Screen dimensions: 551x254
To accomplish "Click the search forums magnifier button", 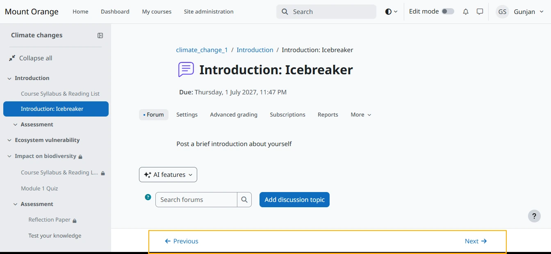I will pyautogui.click(x=244, y=200).
